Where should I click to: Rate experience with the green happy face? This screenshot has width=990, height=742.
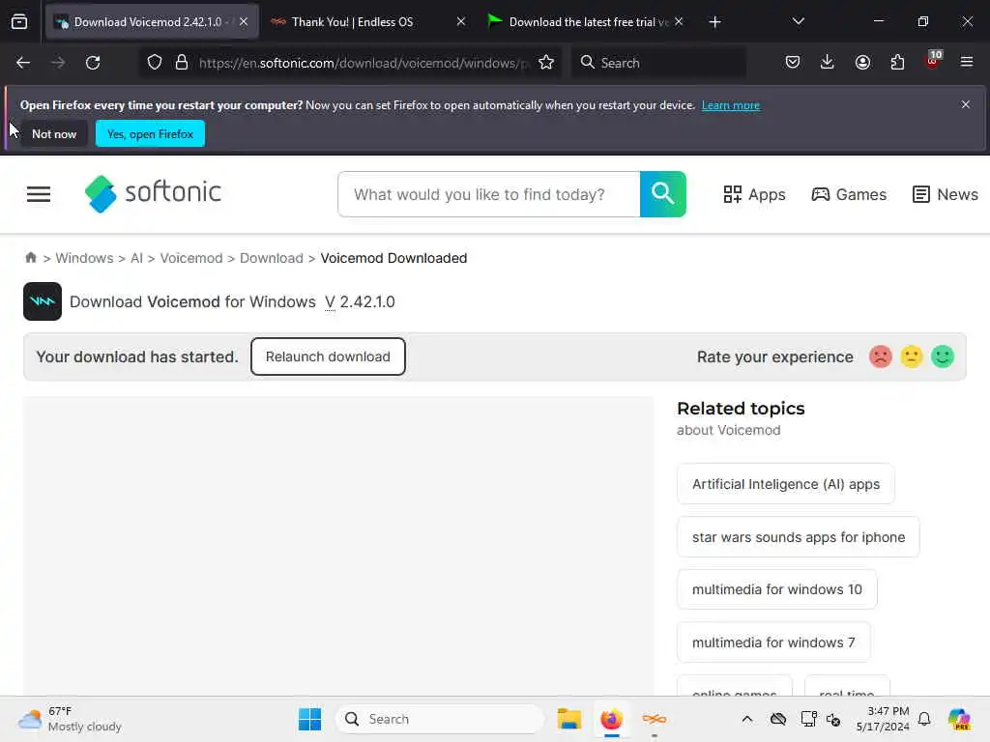click(942, 357)
